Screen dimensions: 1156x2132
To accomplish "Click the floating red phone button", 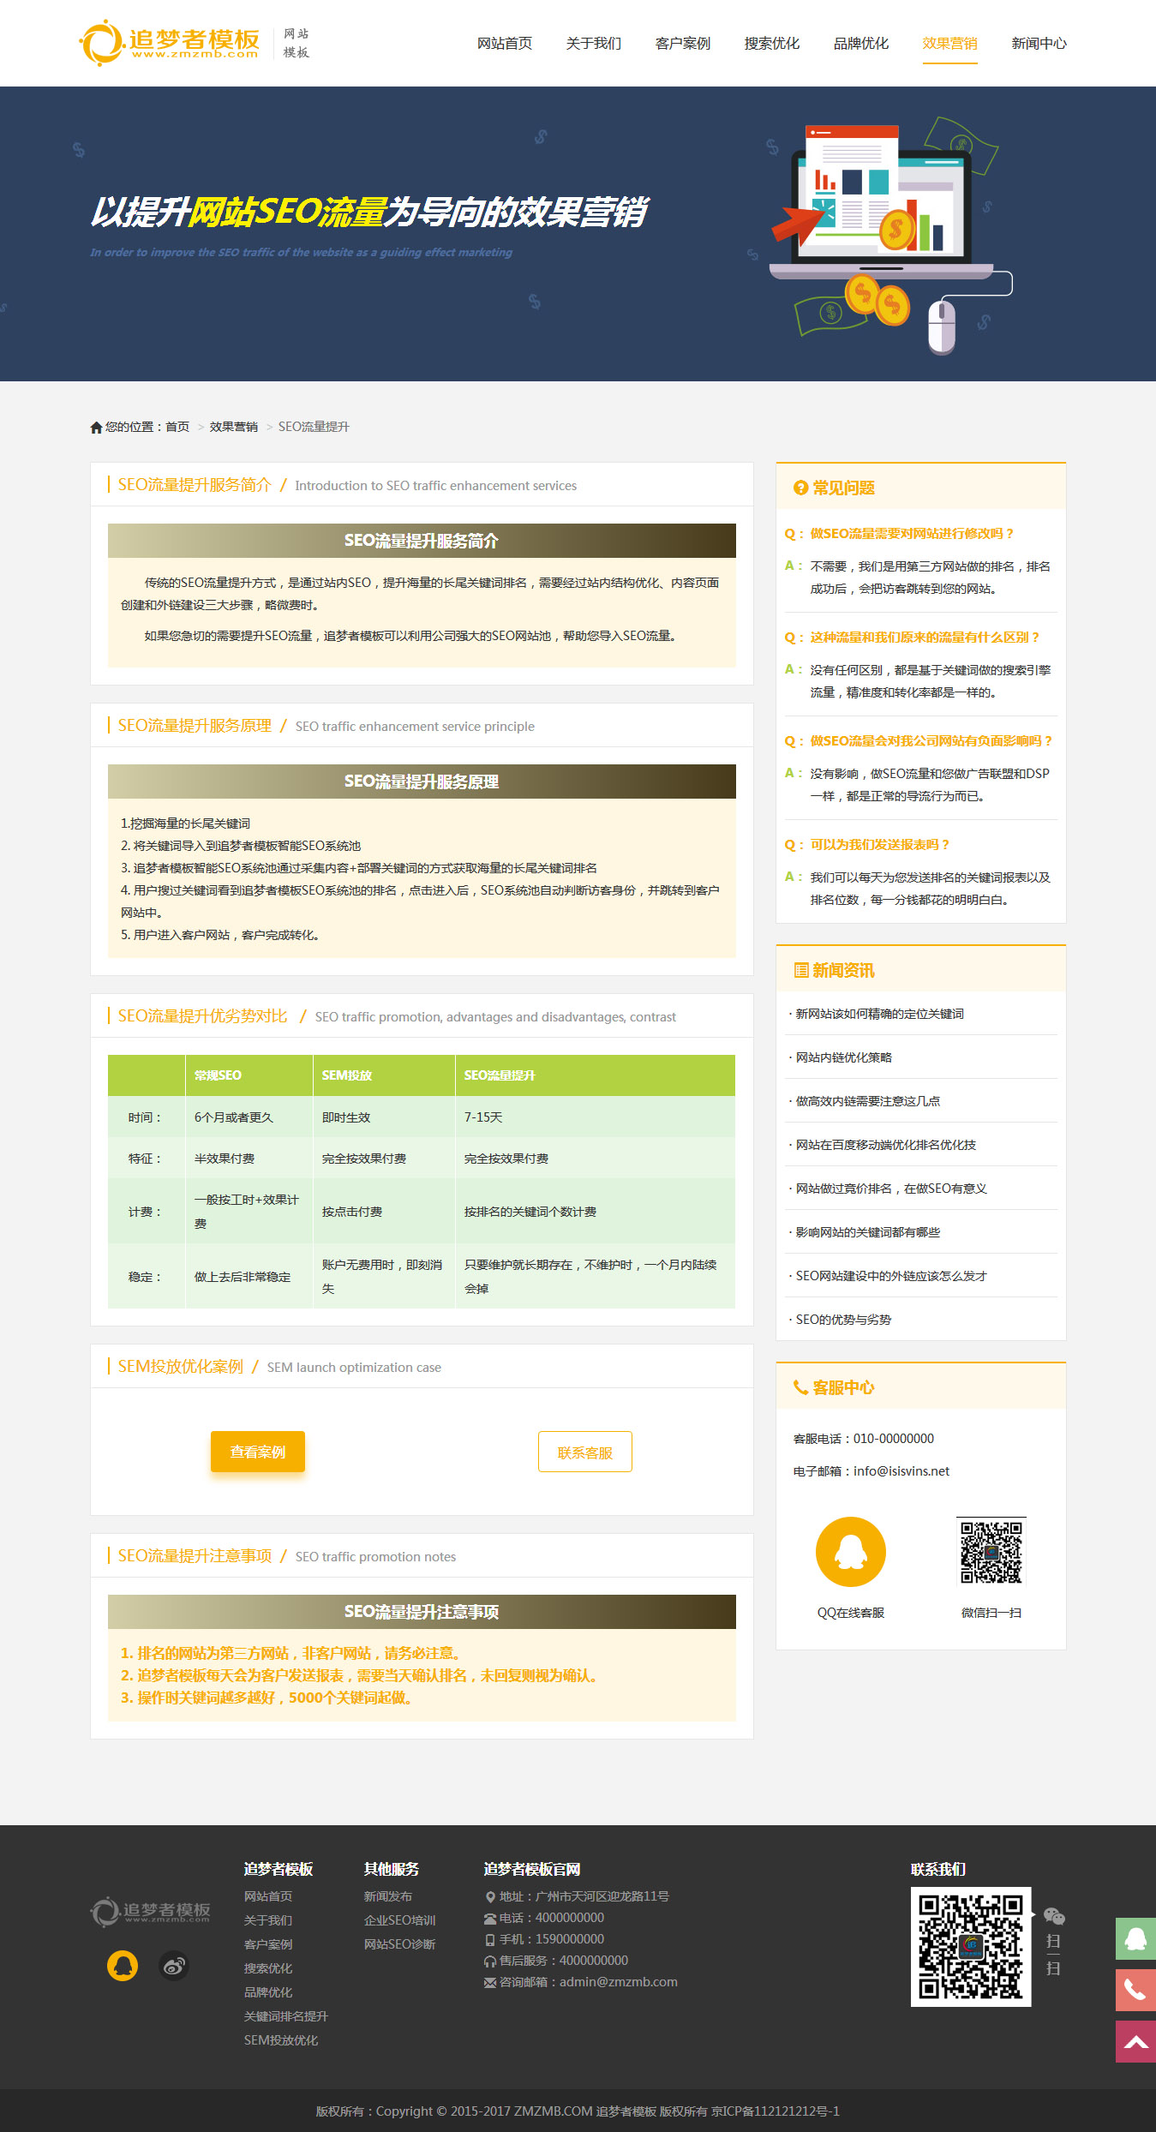I will tap(1135, 1990).
